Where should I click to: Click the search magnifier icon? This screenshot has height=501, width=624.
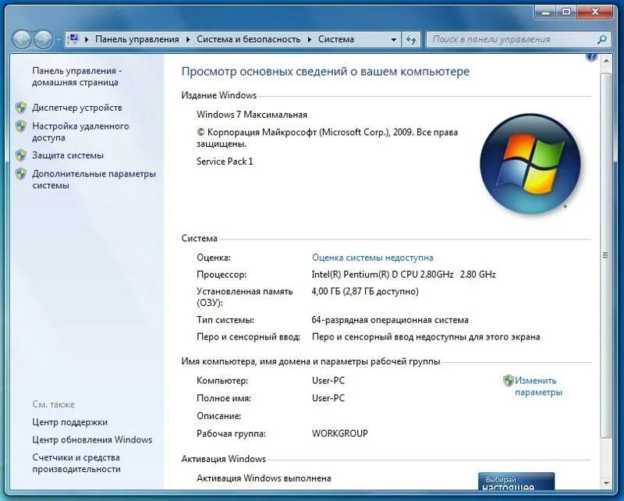[x=602, y=39]
